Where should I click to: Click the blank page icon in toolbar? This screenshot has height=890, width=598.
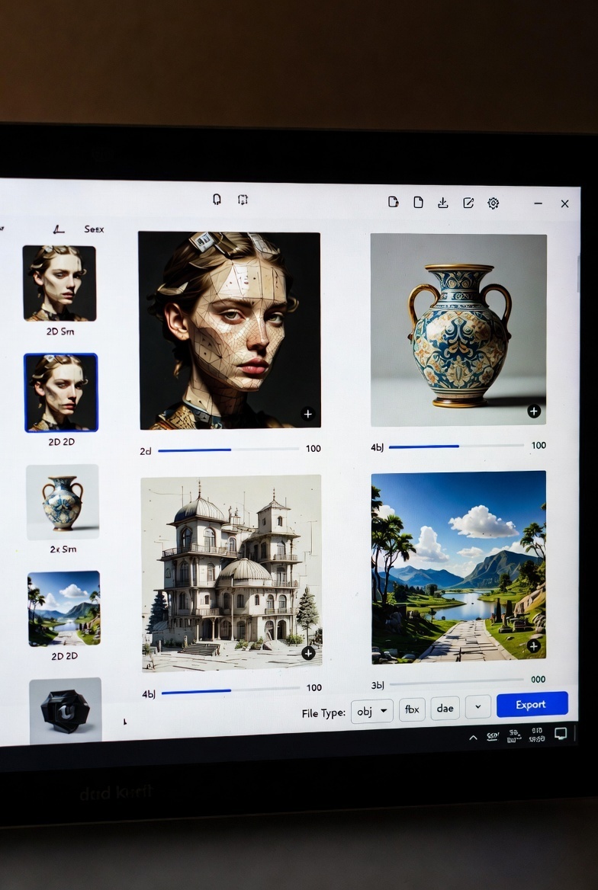pyautogui.click(x=418, y=202)
